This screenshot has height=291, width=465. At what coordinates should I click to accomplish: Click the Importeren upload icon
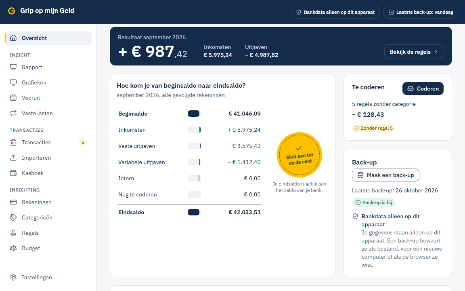[x=13, y=158]
